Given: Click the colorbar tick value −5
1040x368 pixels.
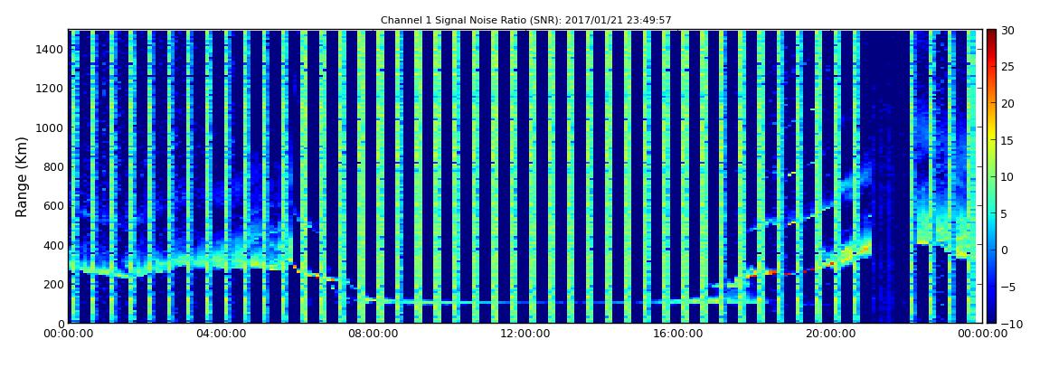Looking at the screenshot, I should 1007,287.
